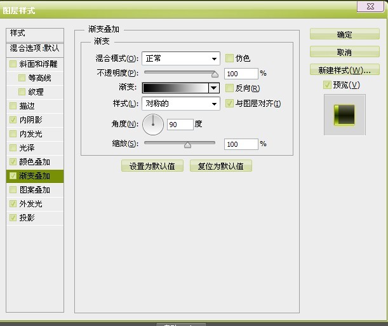Image resolution: width=388 pixels, height=326 pixels.
Task: Select the 描边 style entry label
Action: (x=27, y=106)
